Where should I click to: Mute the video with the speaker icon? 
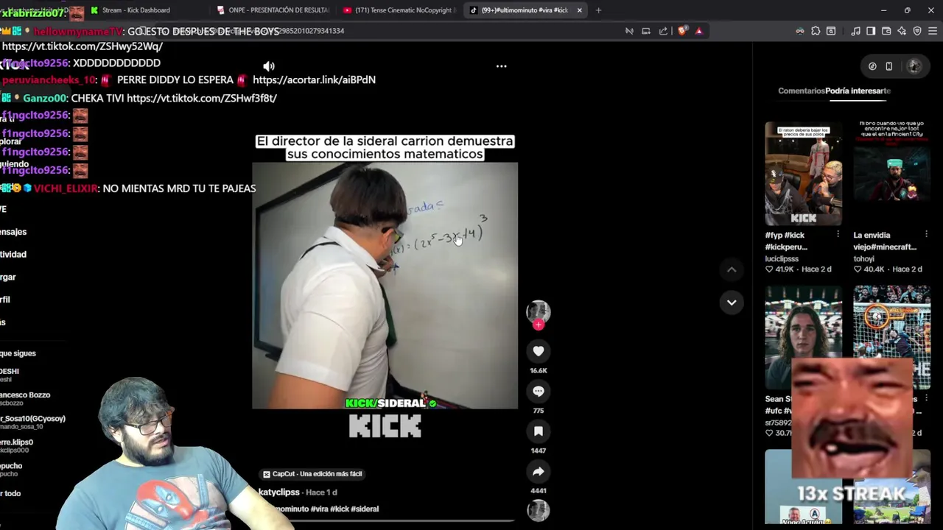[x=269, y=66]
